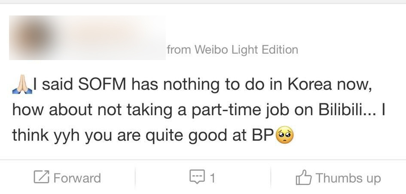Click the pleading face emoji after BP
Viewport: 406px width, 194px height.
[285, 135]
